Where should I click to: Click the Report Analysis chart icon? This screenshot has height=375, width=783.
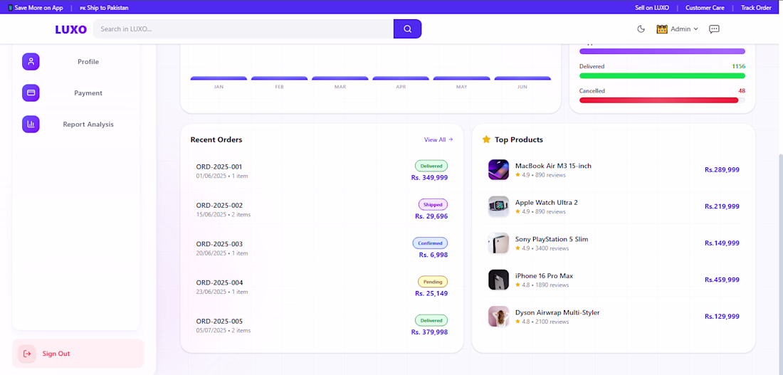pyautogui.click(x=31, y=125)
